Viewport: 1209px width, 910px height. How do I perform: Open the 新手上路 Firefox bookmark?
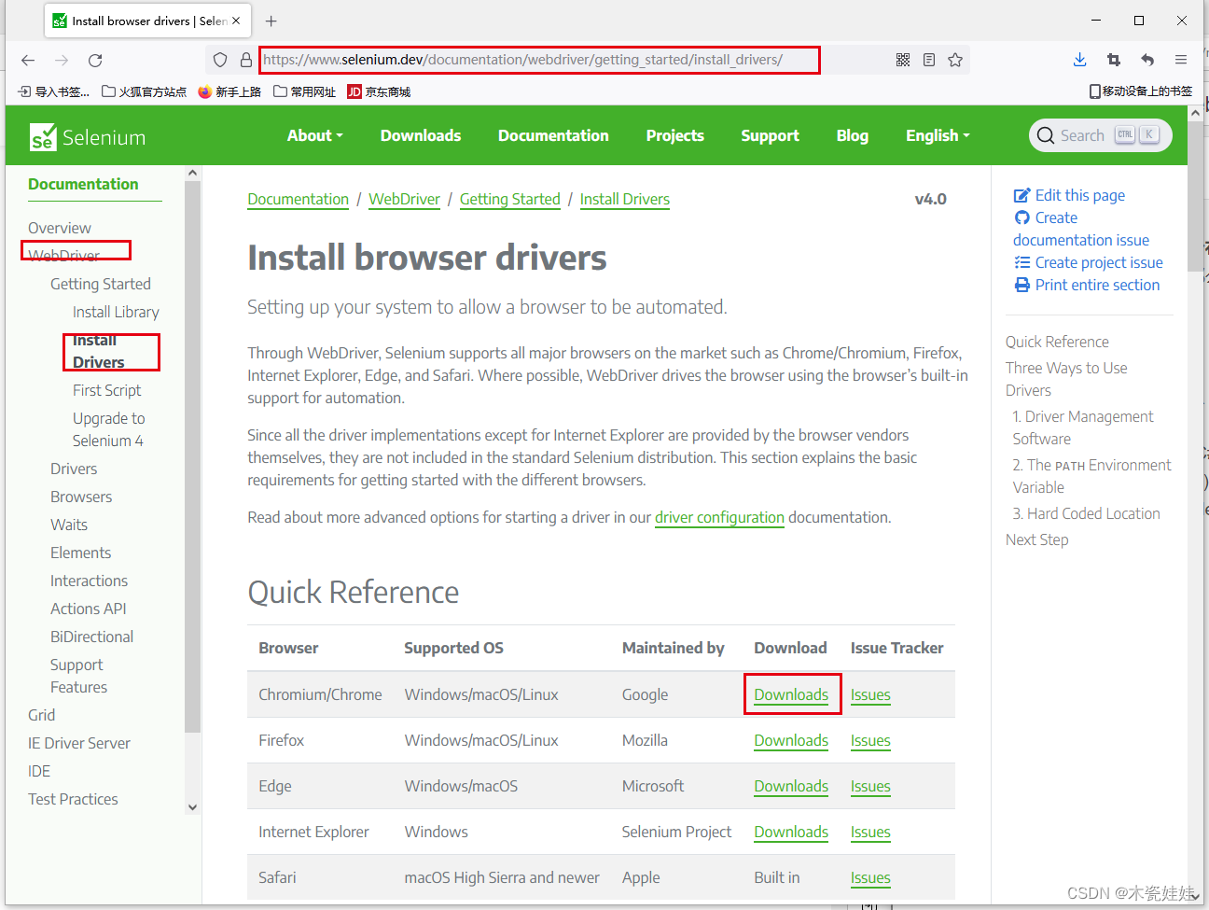point(229,91)
